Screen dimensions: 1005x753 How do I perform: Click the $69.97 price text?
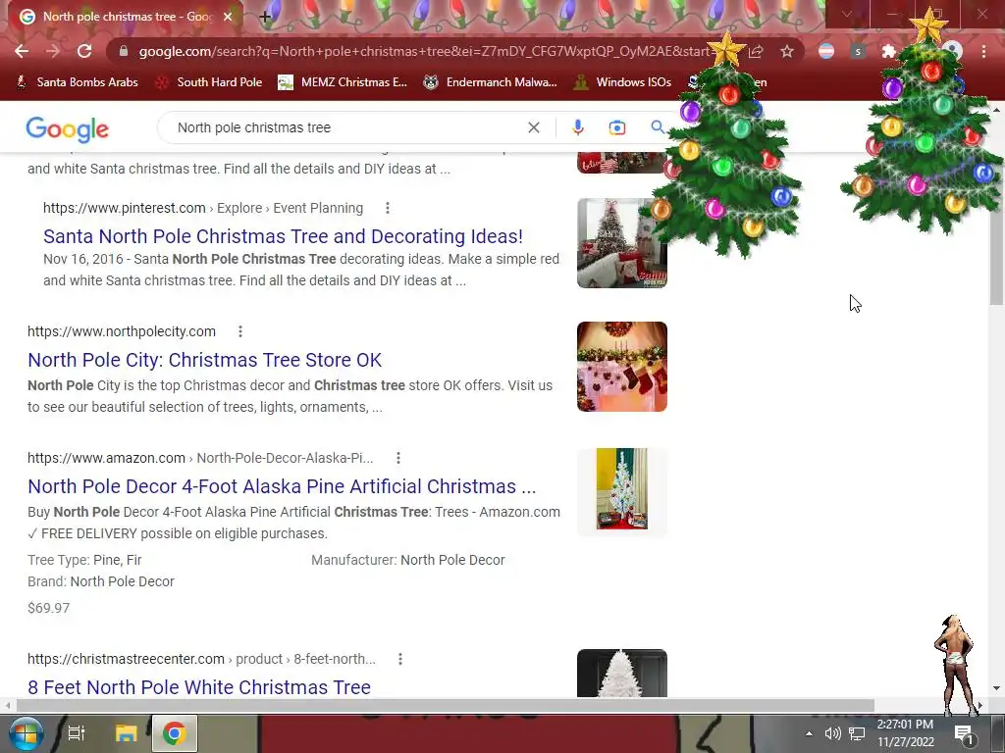pos(49,608)
